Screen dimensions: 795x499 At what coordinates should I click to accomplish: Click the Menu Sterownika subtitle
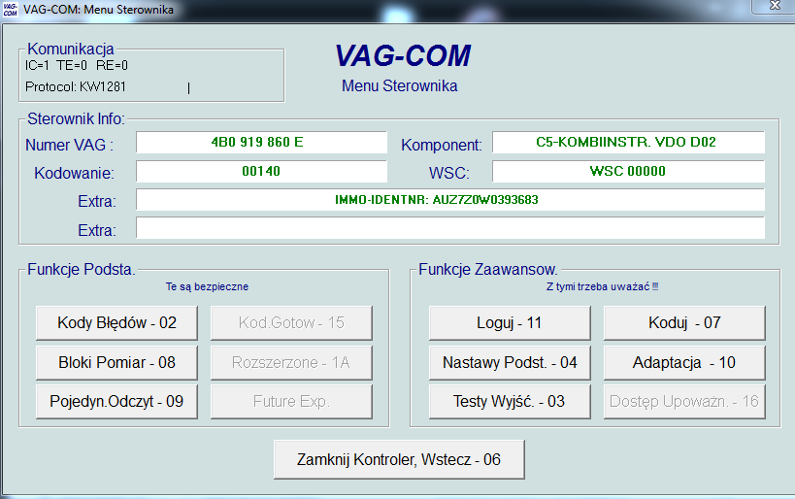point(400,85)
